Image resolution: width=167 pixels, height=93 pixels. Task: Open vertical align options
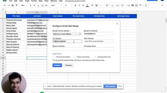pyautogui.click(x=113, y=5)
